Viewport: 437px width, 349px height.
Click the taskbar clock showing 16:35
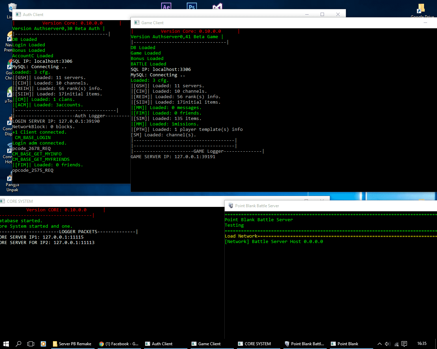(x=422, y=344)
